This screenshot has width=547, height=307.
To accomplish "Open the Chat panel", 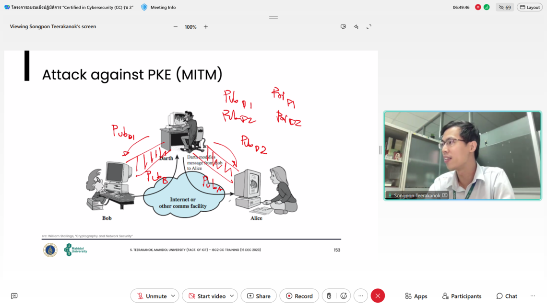I will coord(507,296).
